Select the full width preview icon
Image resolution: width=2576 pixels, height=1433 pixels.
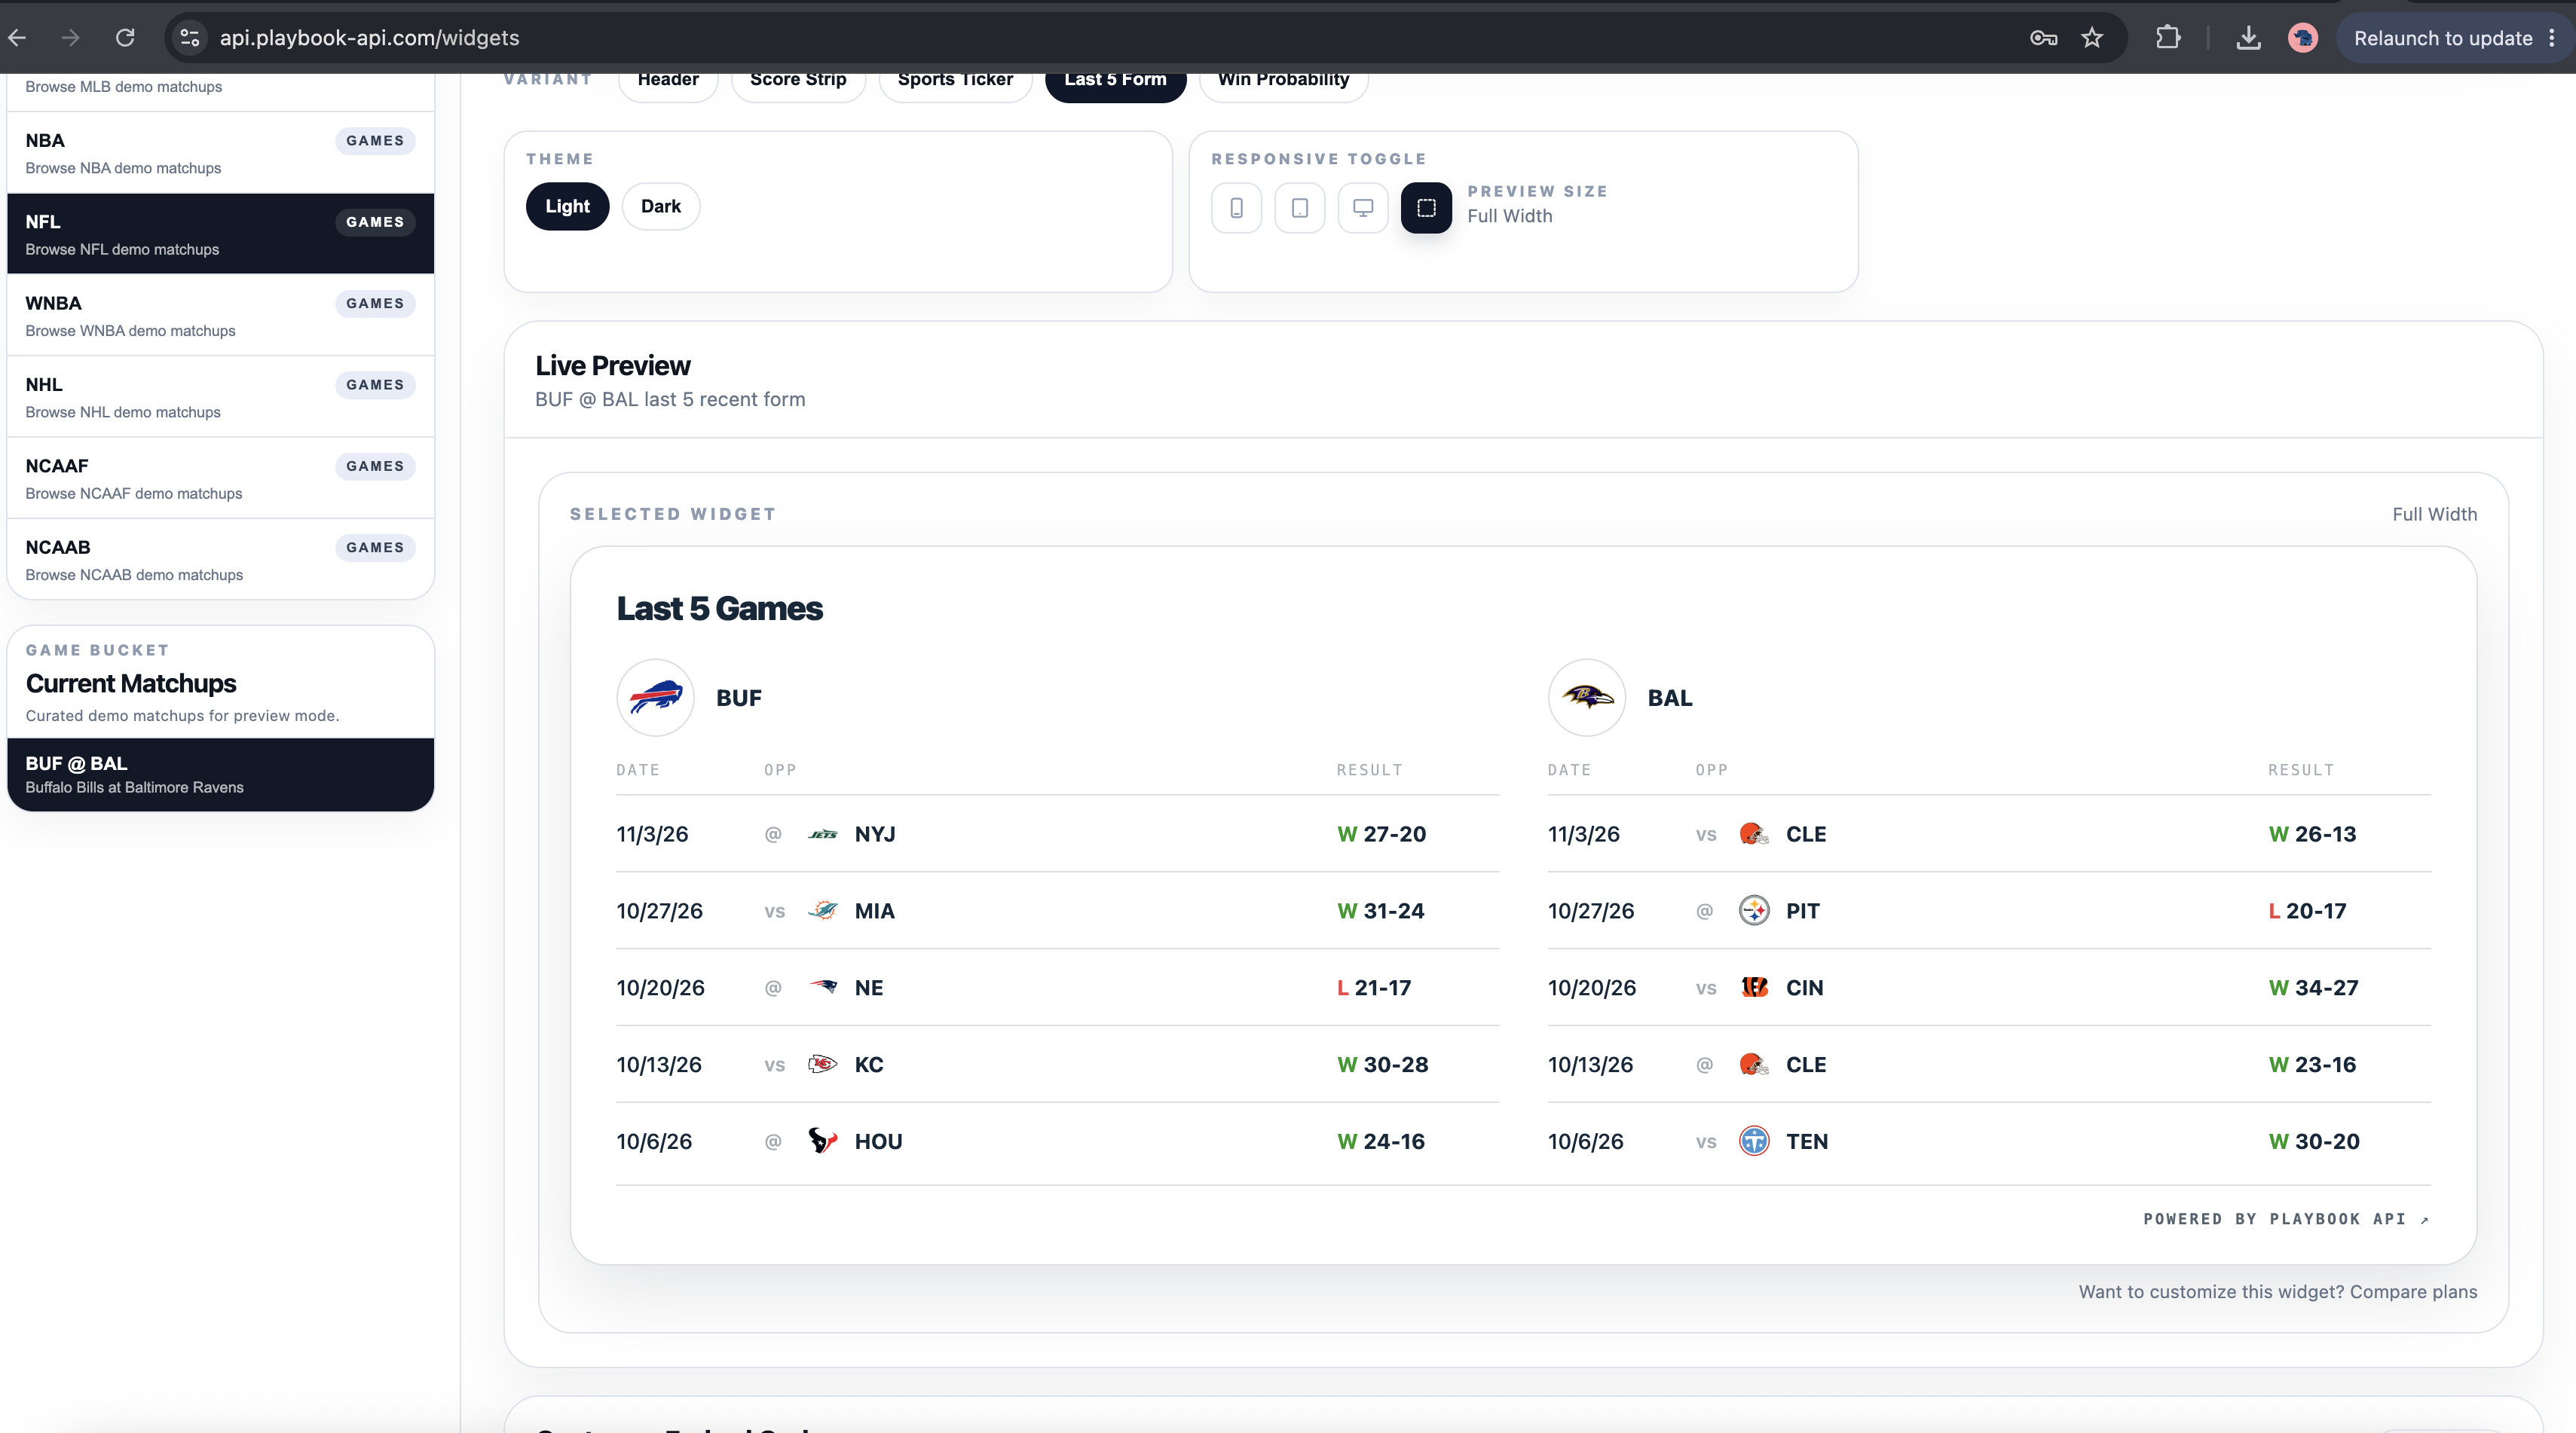click(1426, 208)
